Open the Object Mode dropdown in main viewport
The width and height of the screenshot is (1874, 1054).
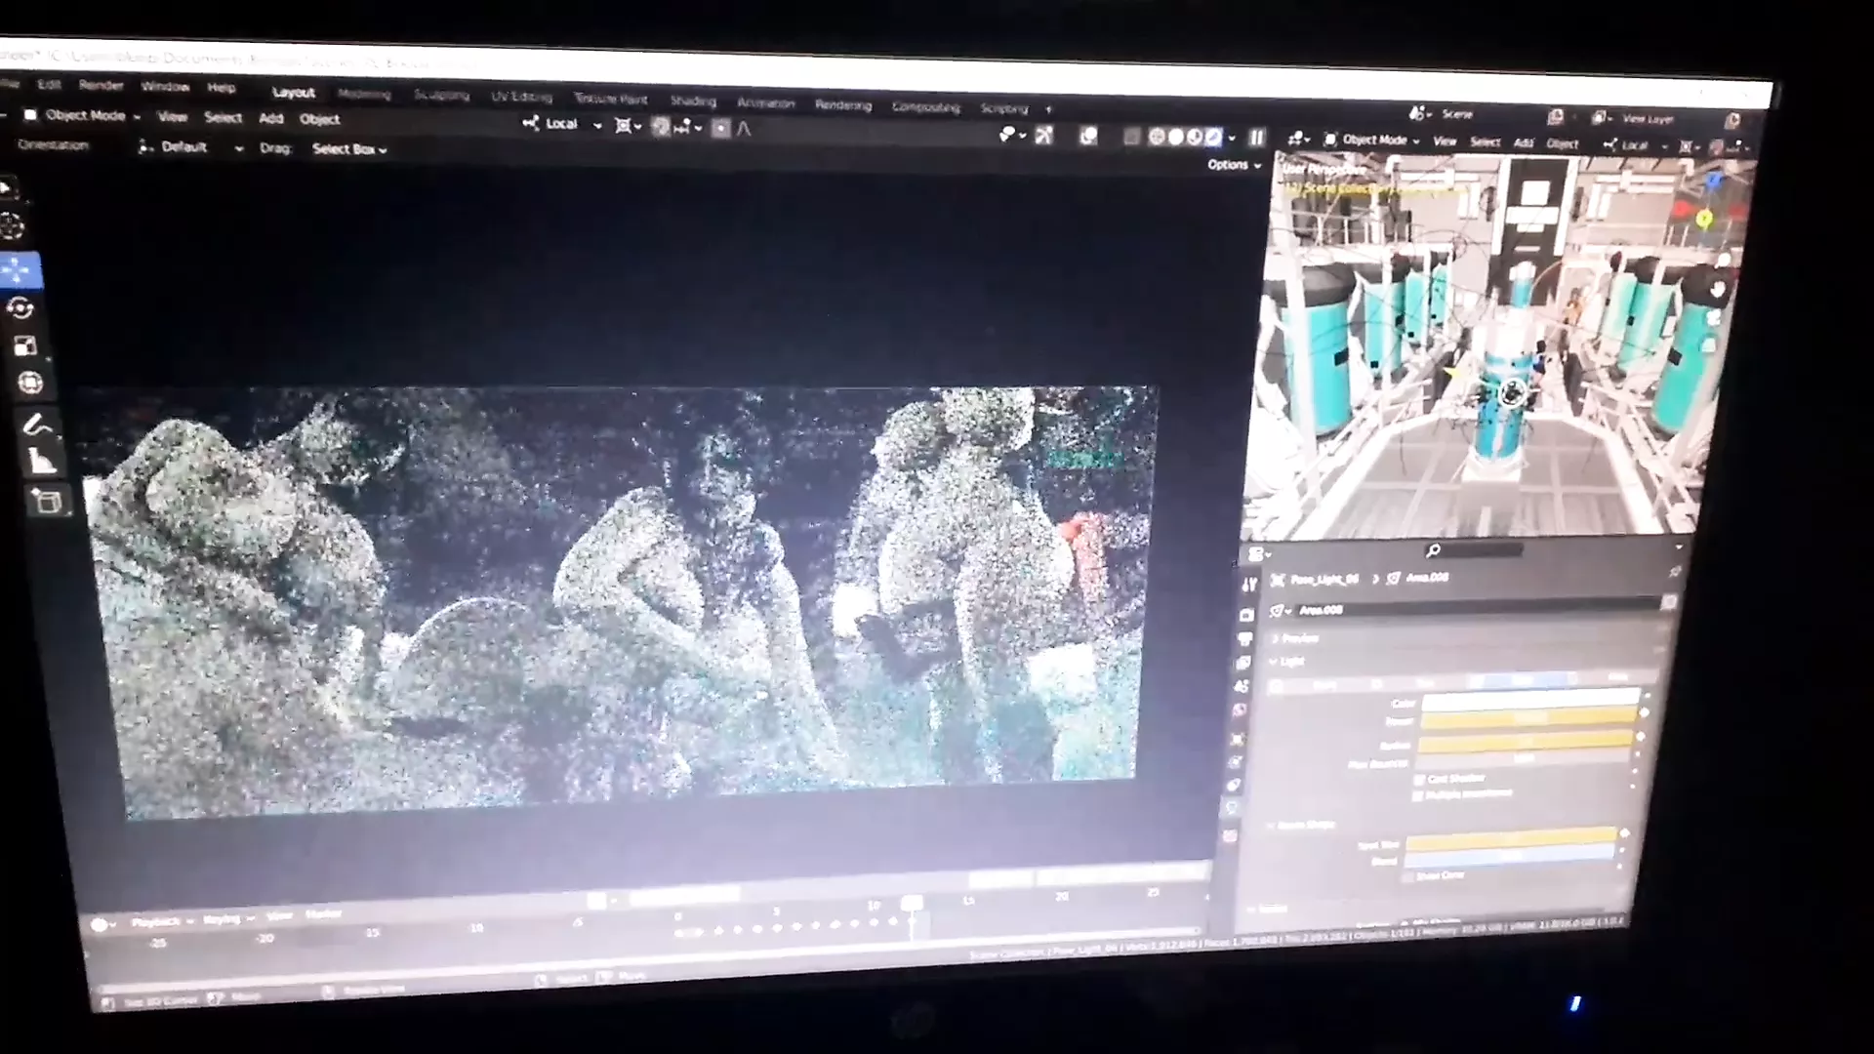pyautogui.click(x=84, y=115)
